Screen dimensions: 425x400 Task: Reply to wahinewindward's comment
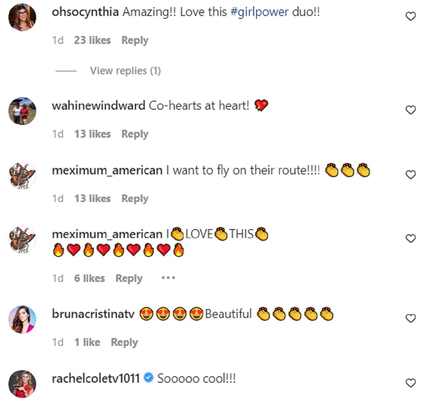(135, 134)
